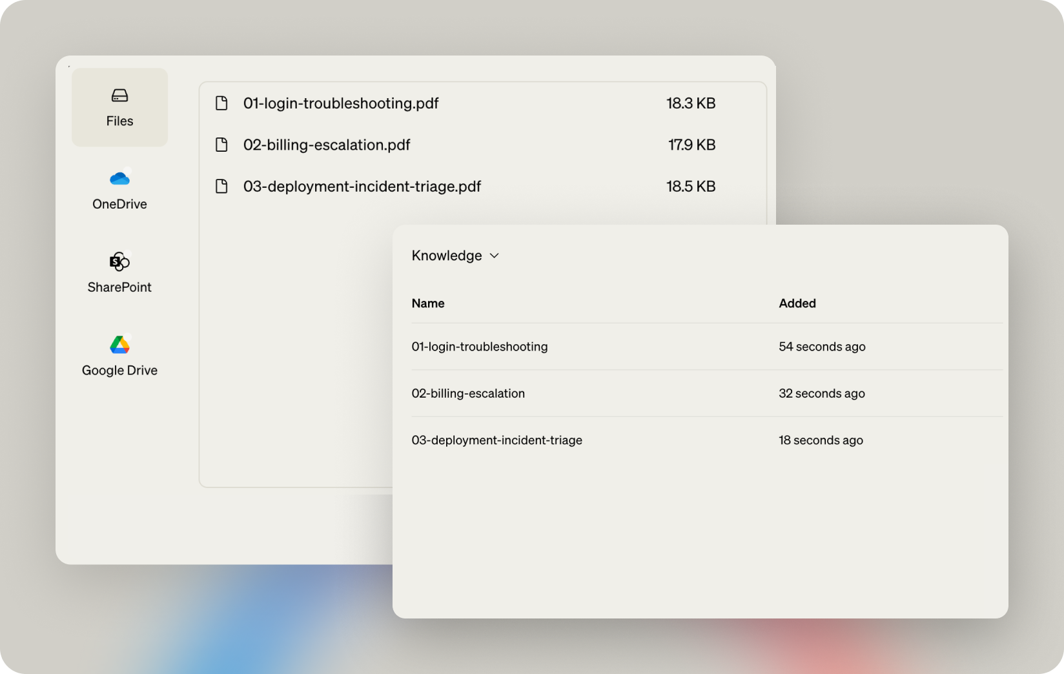Switch to the OneDrive source label

(119, 204)
